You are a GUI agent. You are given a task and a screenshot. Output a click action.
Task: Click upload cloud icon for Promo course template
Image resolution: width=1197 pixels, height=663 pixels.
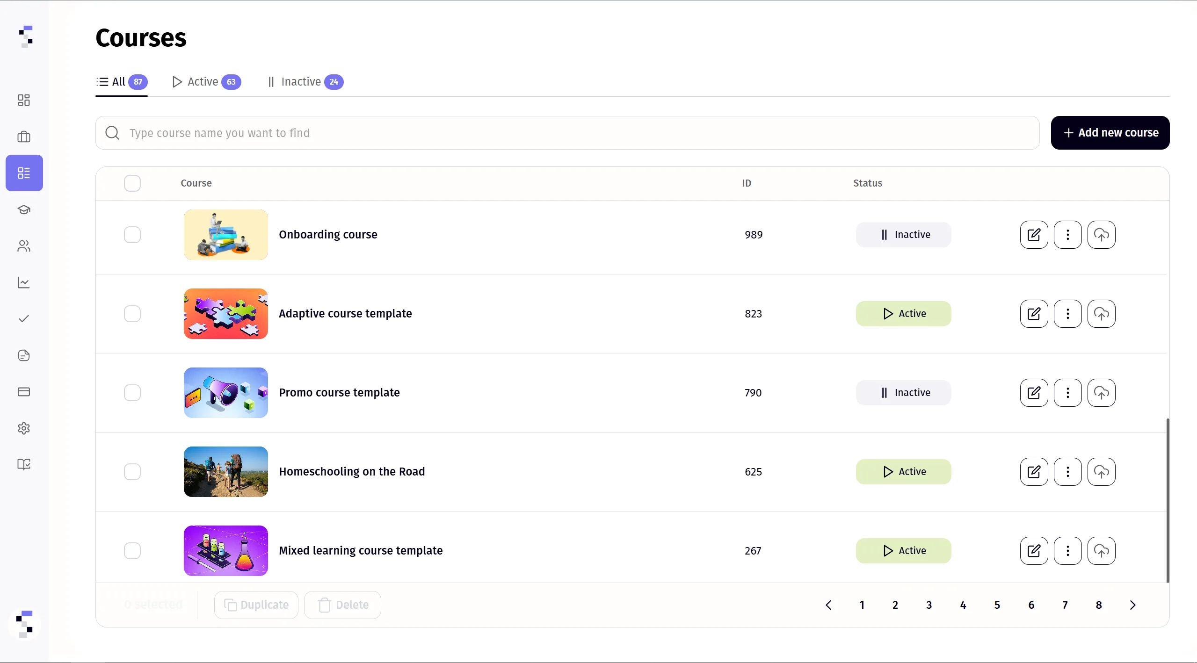coord(1101,393)
